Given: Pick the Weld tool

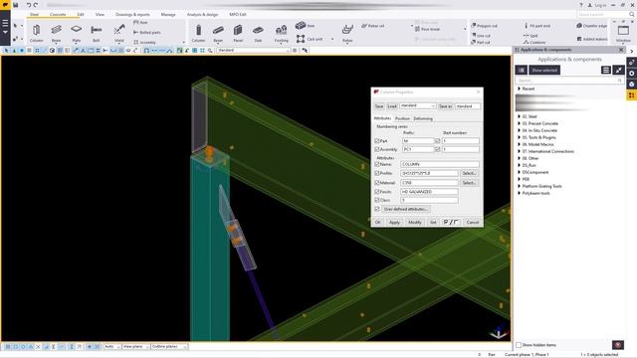Looking at the screenshot, I should pos(119,33).
